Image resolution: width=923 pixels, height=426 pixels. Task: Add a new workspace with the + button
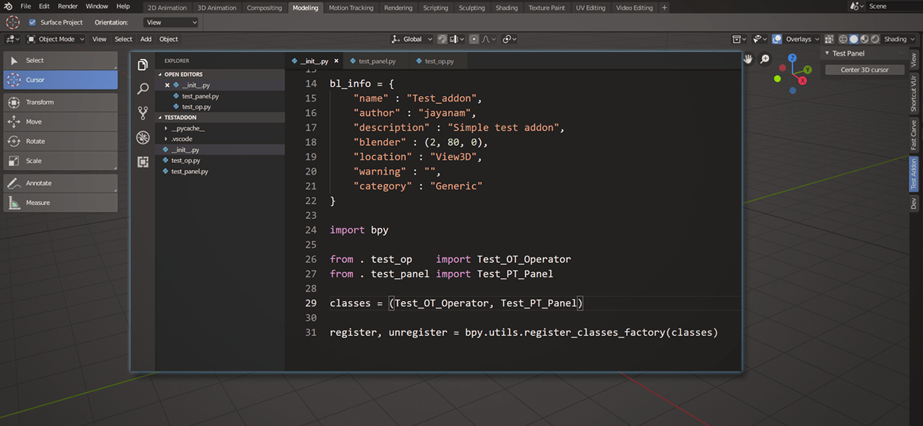pyautogui.click(x=664, y=8)
